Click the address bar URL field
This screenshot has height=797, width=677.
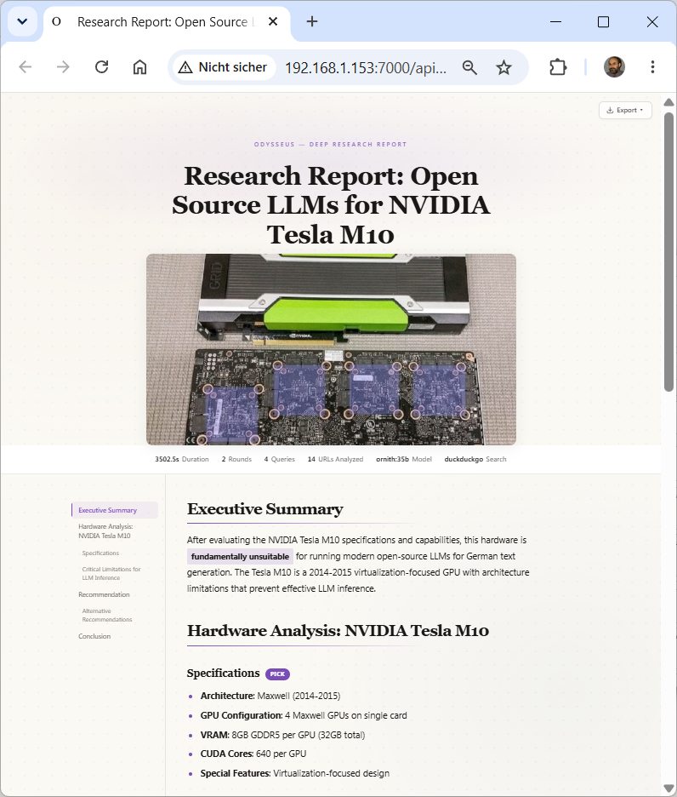(x=366, y=67)
